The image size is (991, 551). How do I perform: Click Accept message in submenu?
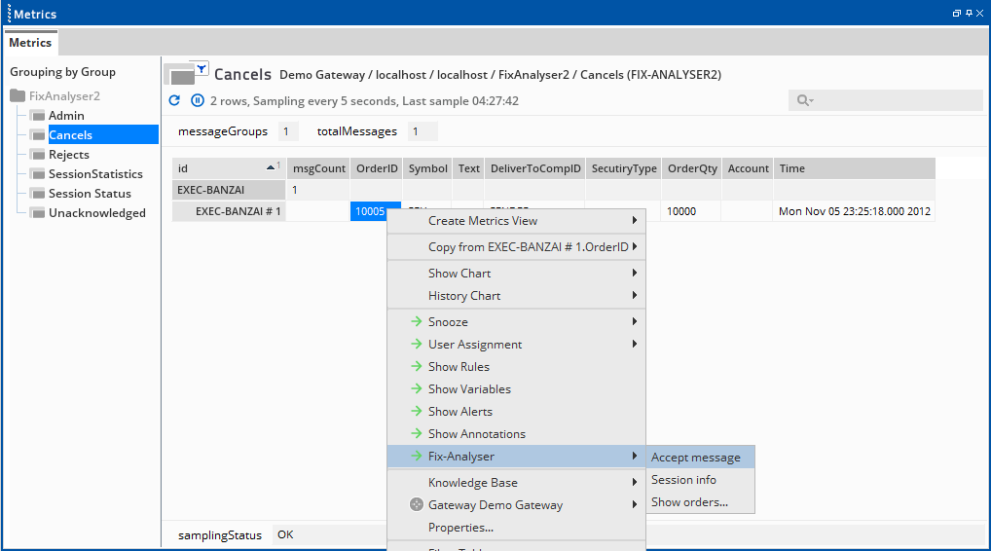point(700,458)
